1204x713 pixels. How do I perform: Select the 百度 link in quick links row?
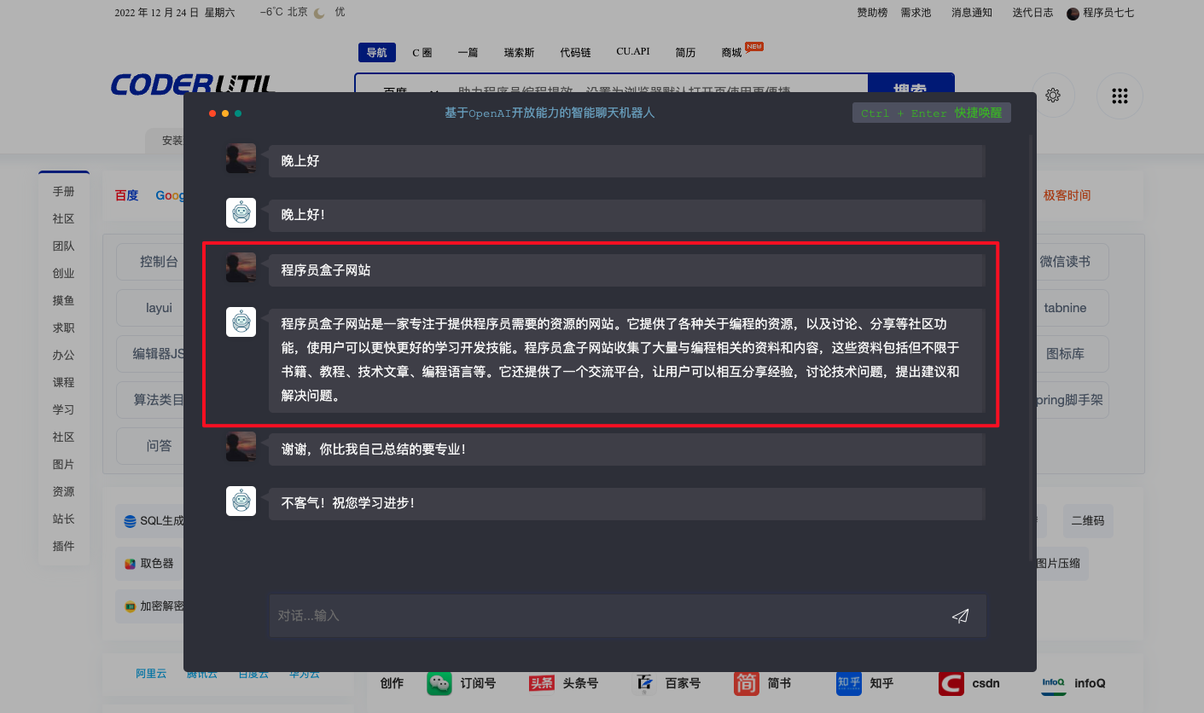tap(126, 195)
